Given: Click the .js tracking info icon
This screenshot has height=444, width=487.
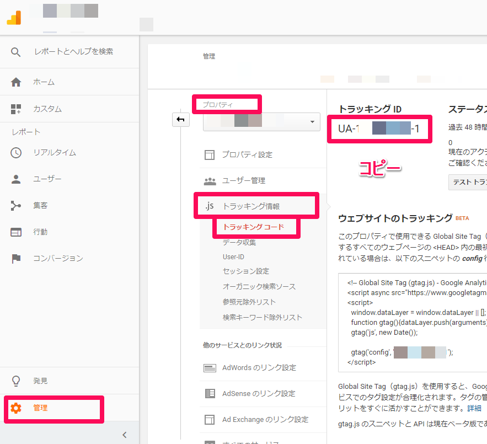Looking at the screenshot, I should click(210, 206).
